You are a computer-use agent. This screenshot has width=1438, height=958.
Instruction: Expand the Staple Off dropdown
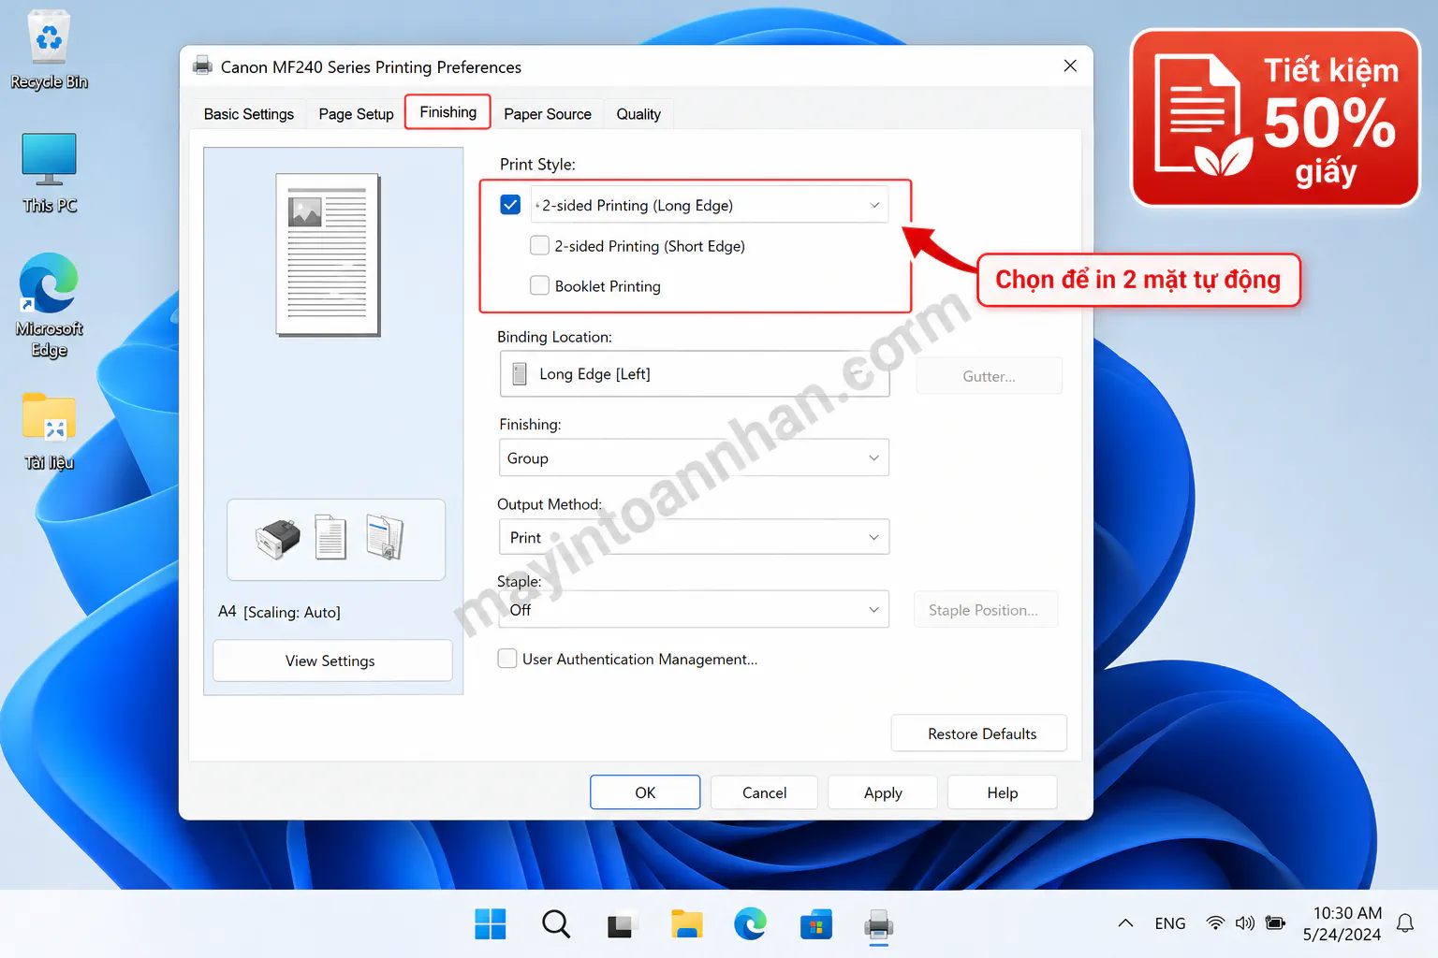(x=694, y=609)
